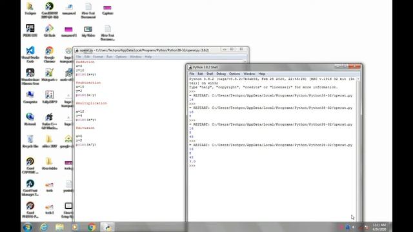The image size is (413, 232).
Task: Click the volume speaker icon in system tray
Action: [x=353, y=227]
